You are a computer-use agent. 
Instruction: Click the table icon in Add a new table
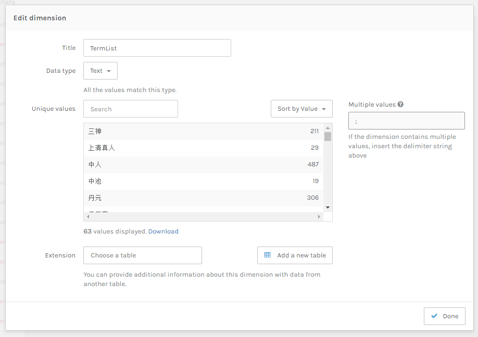[x=268, y=255]
